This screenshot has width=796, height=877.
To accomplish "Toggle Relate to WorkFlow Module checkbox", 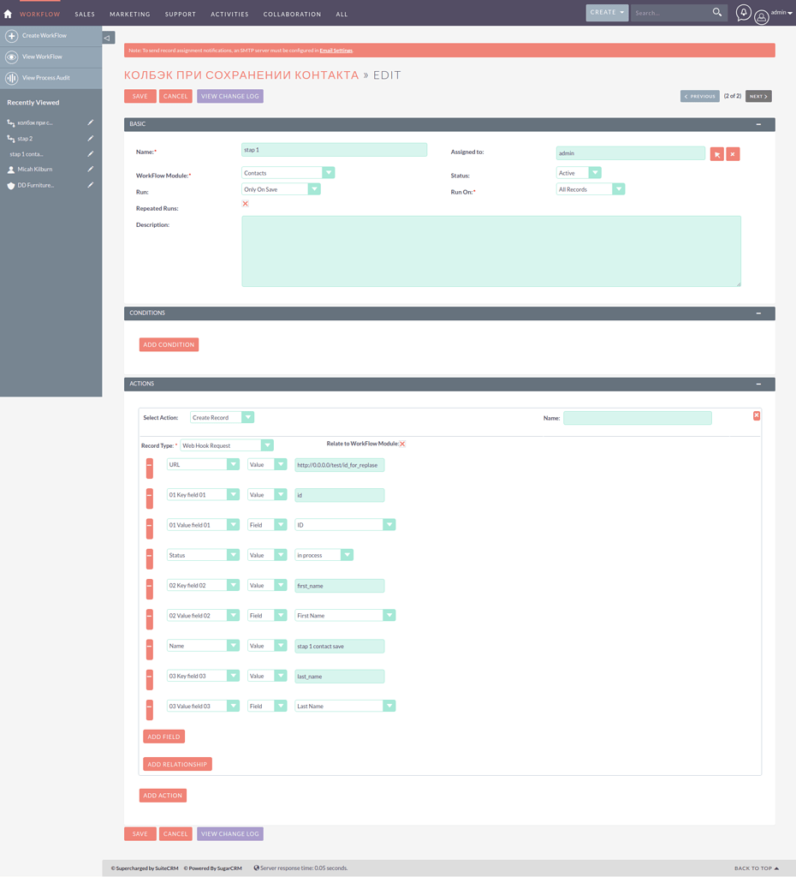I will tap(402, 444).
